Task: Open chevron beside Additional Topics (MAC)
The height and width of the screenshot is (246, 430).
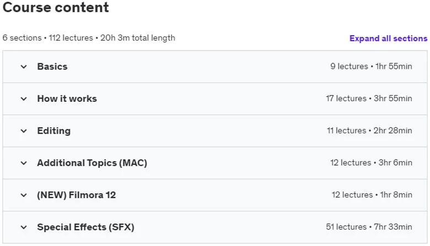Action: 24,163
